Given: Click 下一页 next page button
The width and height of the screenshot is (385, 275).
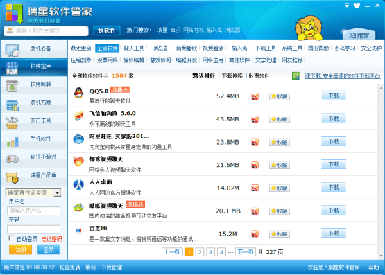Looking at the screenshot, I should point(246,252).
